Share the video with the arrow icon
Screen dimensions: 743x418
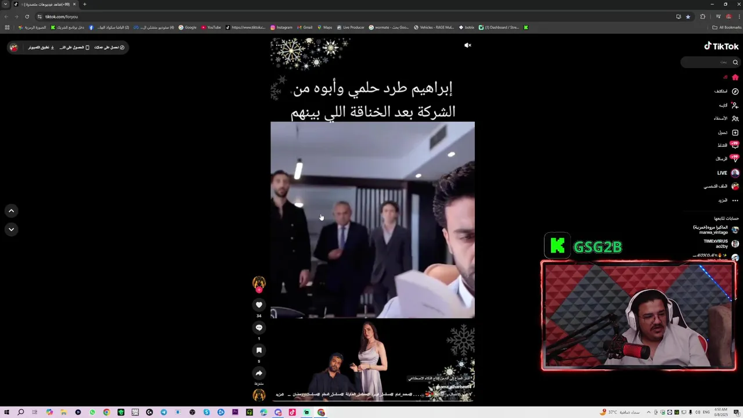(259, 373)
